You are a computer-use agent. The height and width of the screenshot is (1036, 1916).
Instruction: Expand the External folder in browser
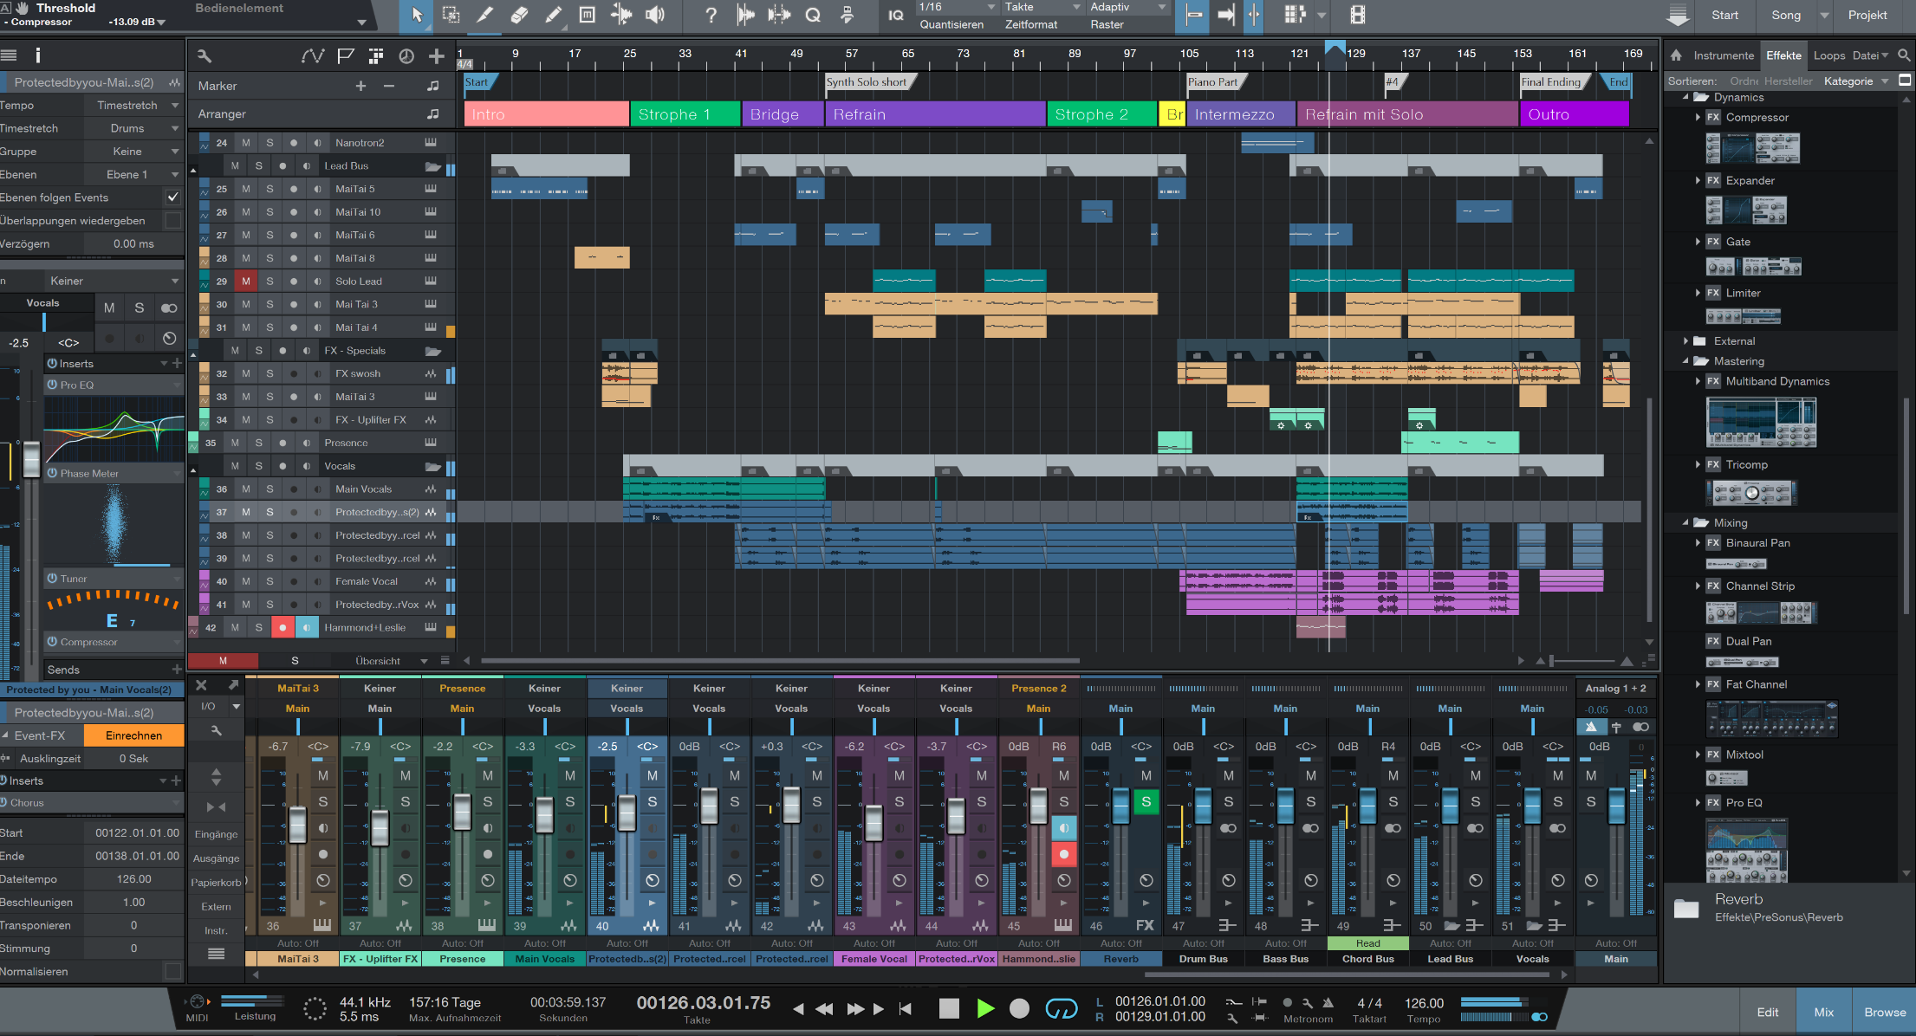pos(1685,341)
